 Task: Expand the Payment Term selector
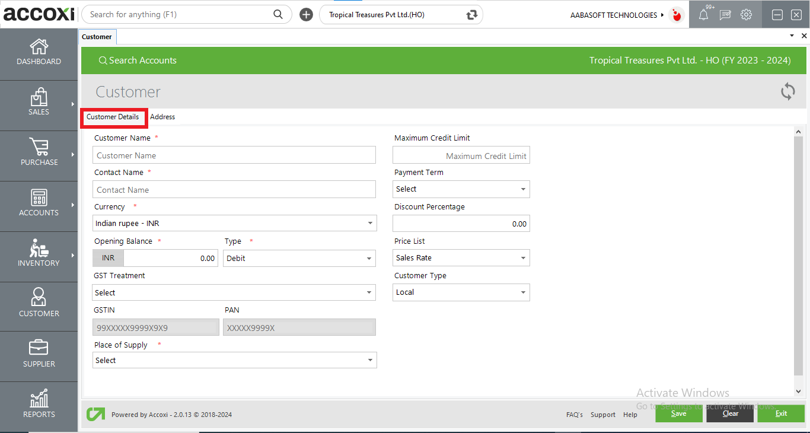click(524, 189)
